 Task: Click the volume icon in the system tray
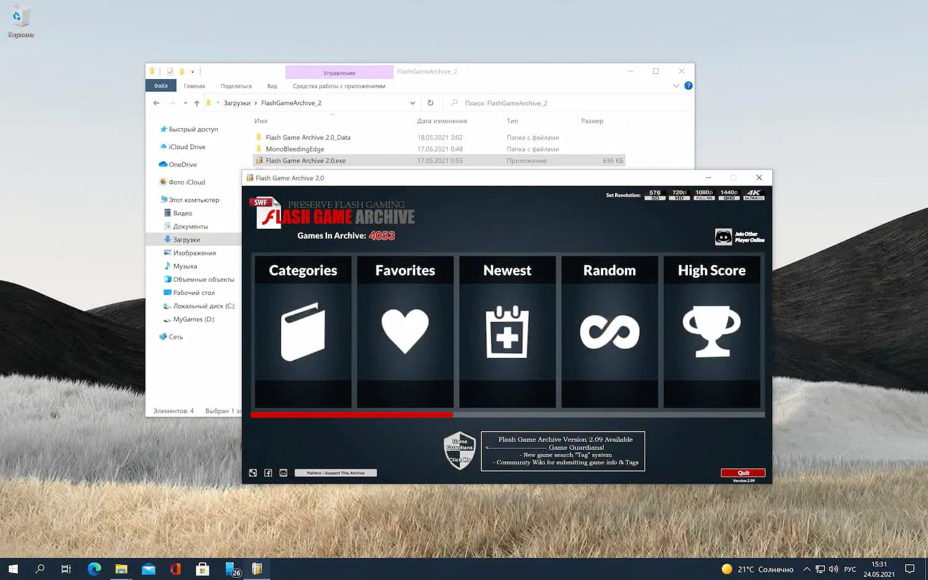[x=833, y=569]
